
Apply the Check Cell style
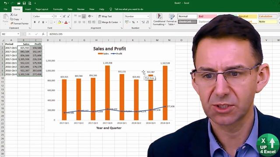tap(187, 22)
